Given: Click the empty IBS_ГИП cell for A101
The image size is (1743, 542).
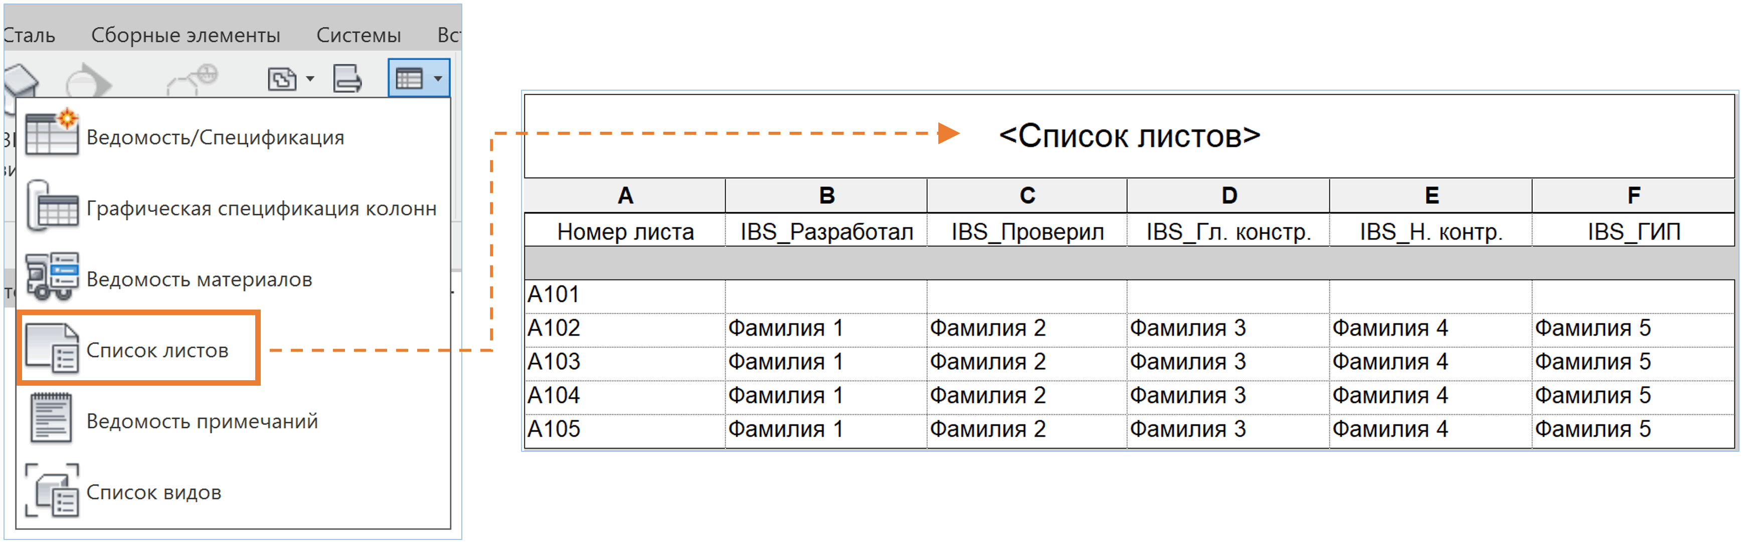Looking at the screenshot, I should [1633, 296].
